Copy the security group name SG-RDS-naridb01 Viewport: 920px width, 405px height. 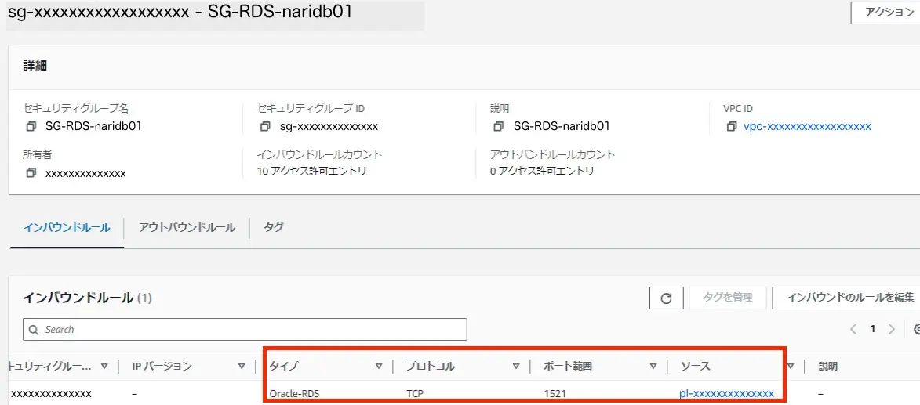[x=31, y=127]
